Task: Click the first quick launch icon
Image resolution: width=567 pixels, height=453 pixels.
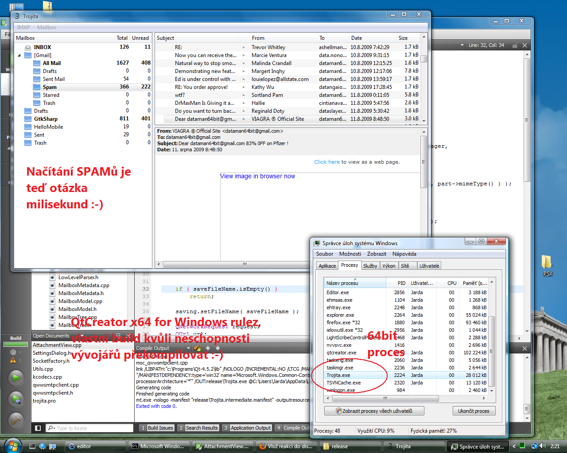Action: (32, 446)
